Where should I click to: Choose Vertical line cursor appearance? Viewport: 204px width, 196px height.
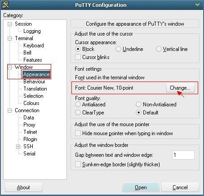click(x=159, y=49)
